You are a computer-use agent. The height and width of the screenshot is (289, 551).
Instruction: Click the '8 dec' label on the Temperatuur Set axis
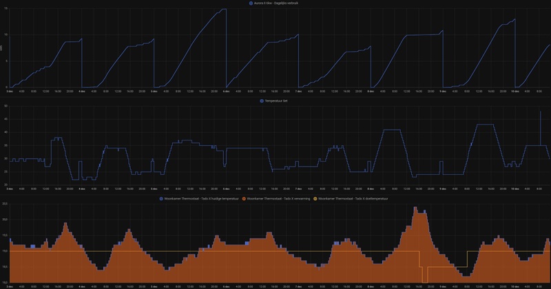[371, 189]
